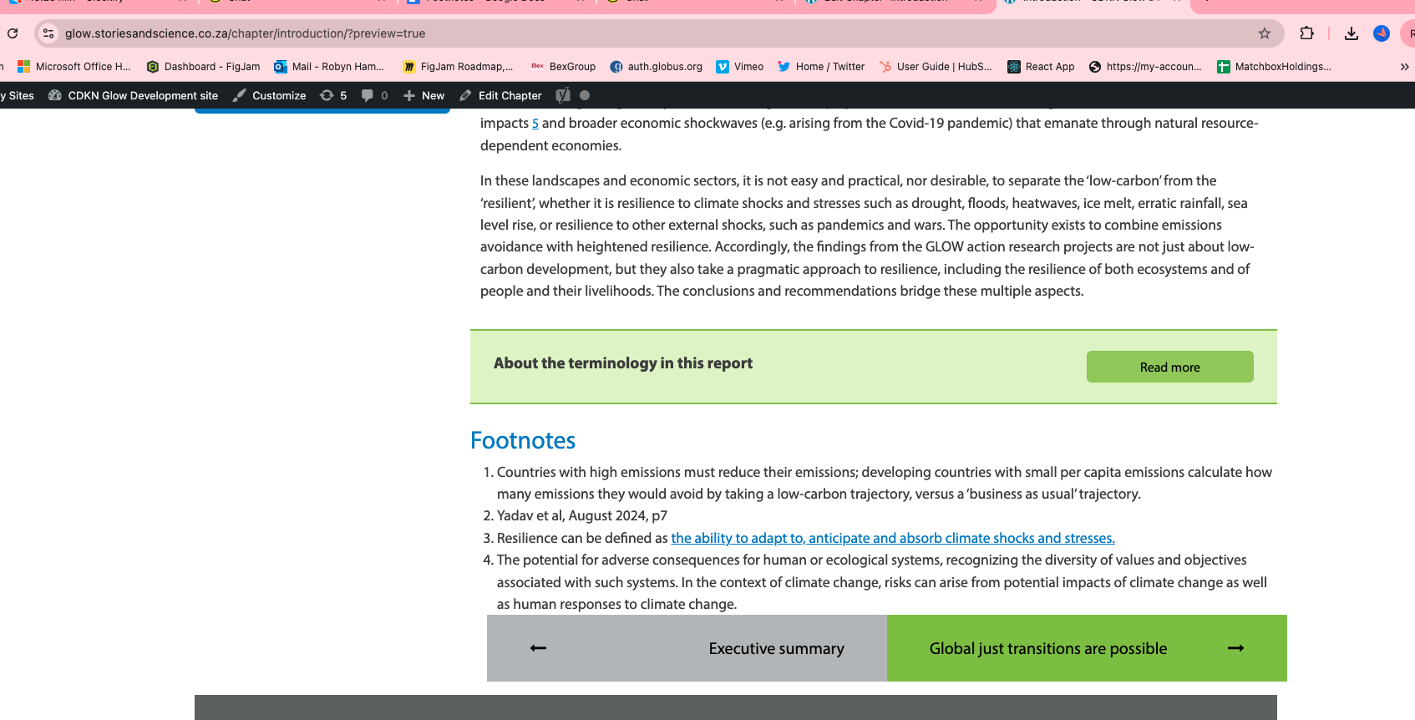Click the Customize brush item

[269, 95]
